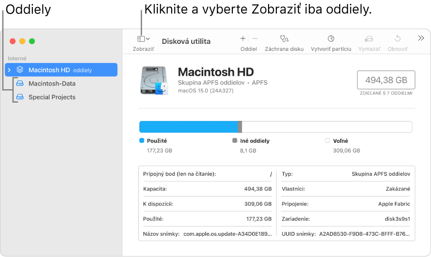431x257 pixels.
Task: Click the Použité 177,23 GB table row
Action: tap(207, 219)
